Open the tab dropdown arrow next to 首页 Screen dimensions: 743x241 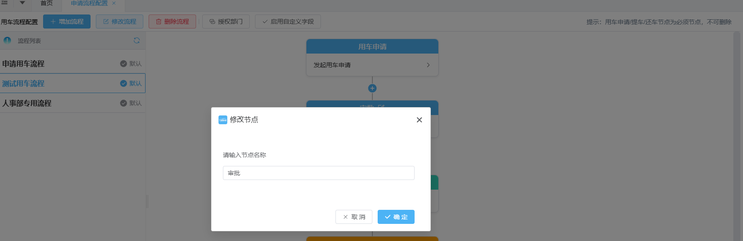22,3
